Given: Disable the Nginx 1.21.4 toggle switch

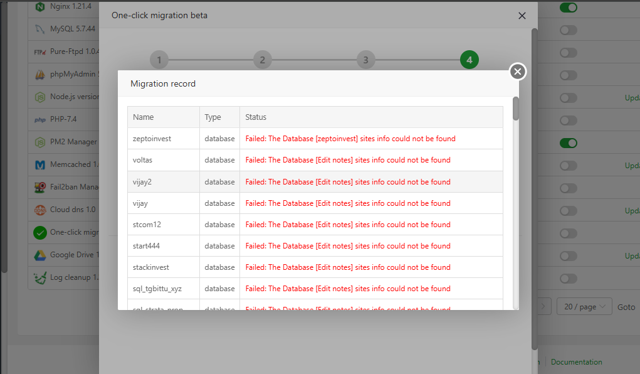Looking at the screenshot, I should pos(568,8).
